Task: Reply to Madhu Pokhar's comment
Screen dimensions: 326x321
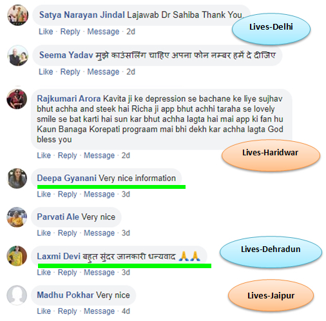Action: (67, 311)
